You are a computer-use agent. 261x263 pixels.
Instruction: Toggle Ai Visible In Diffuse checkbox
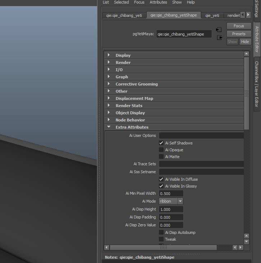(x=161, y=179)
